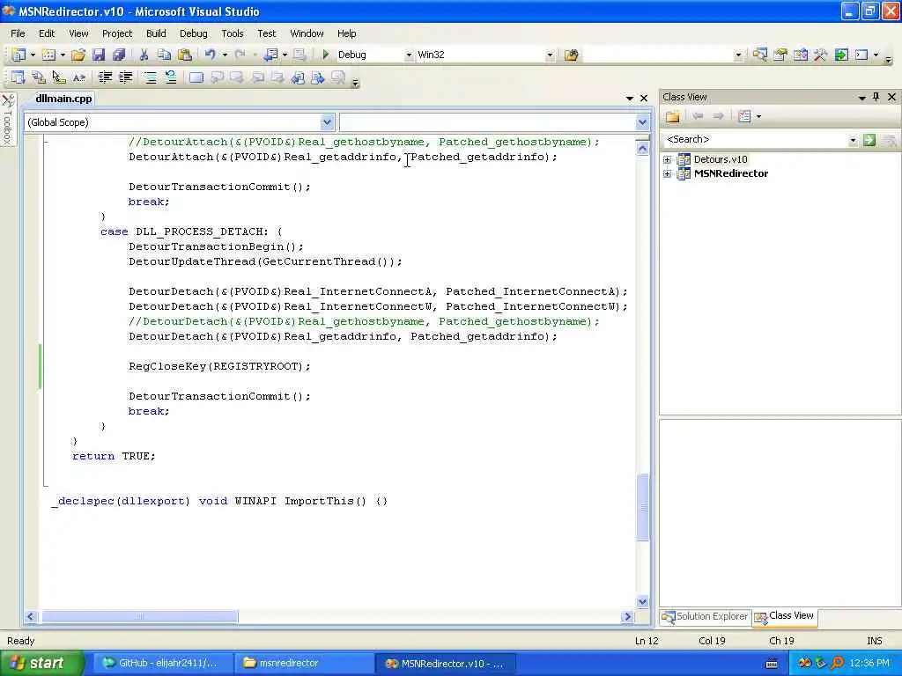Pin the Class View panel with pushpin
Screen dimensions: 902x676
pos(876,97)
